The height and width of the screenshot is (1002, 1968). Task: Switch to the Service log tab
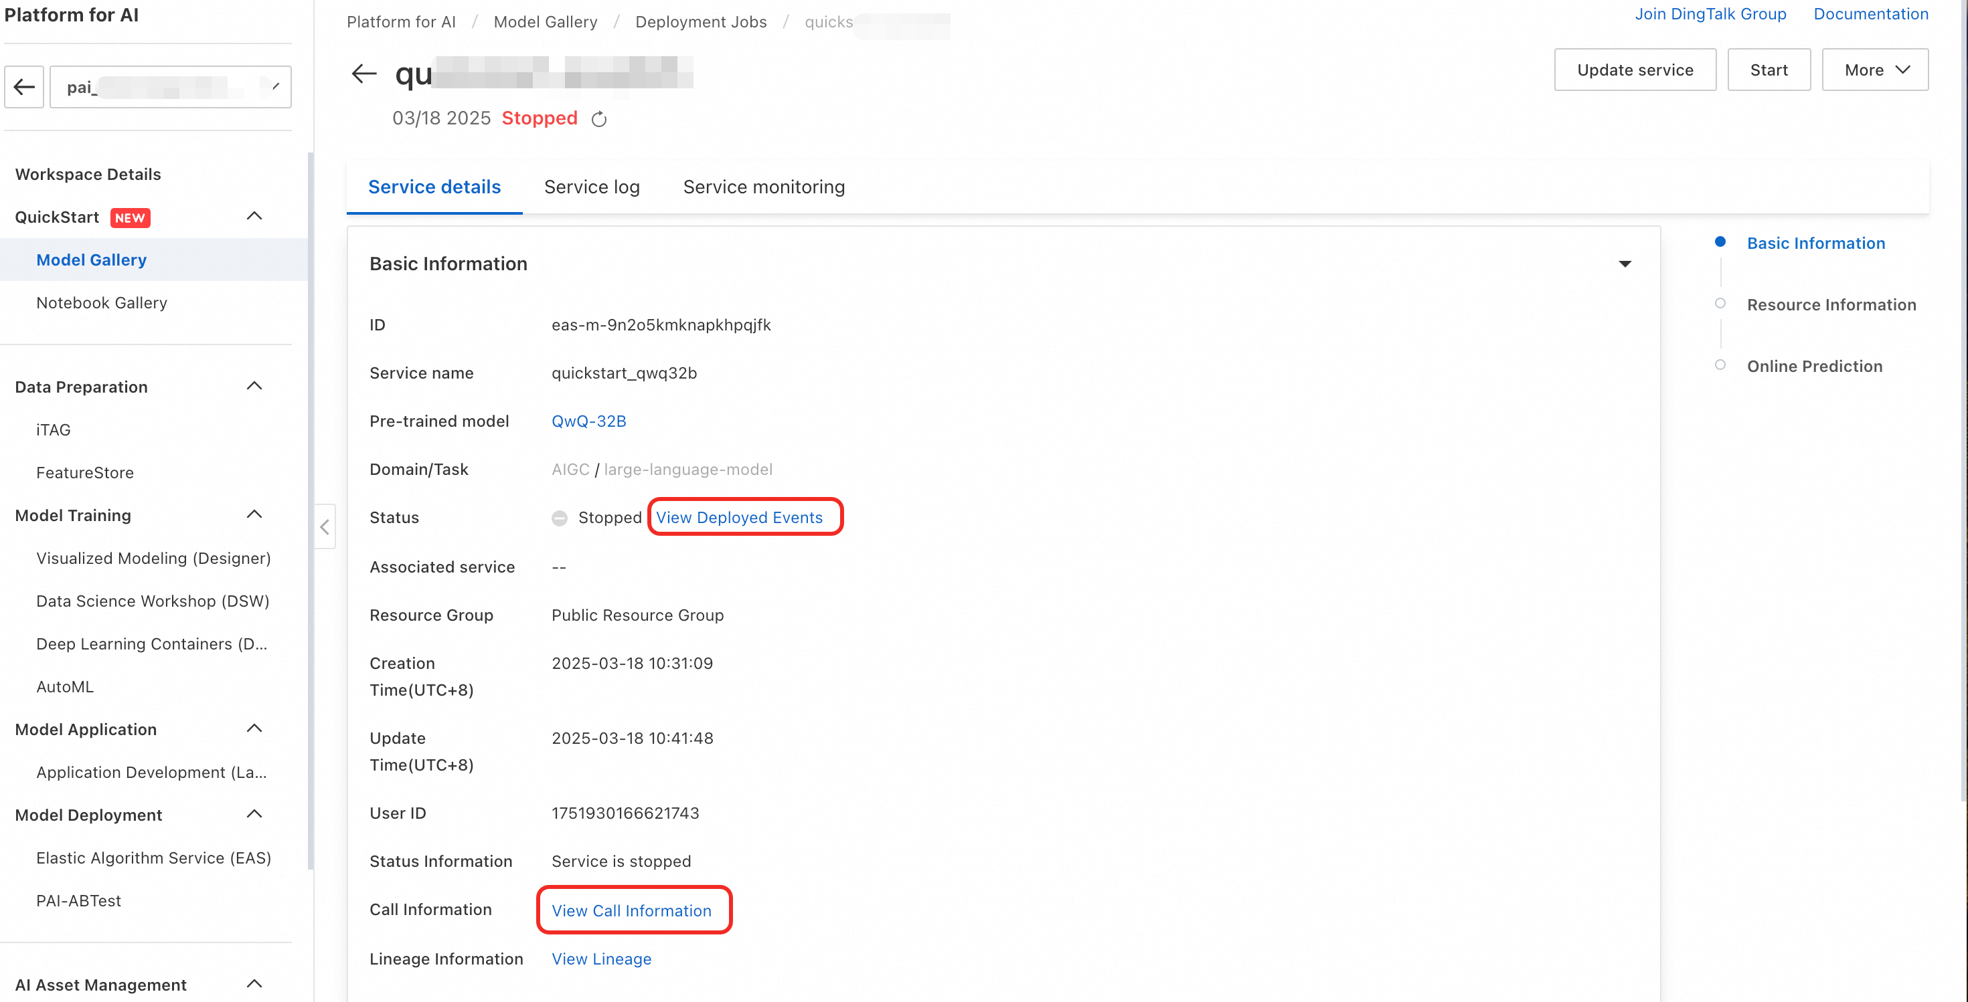coord(591,187)
